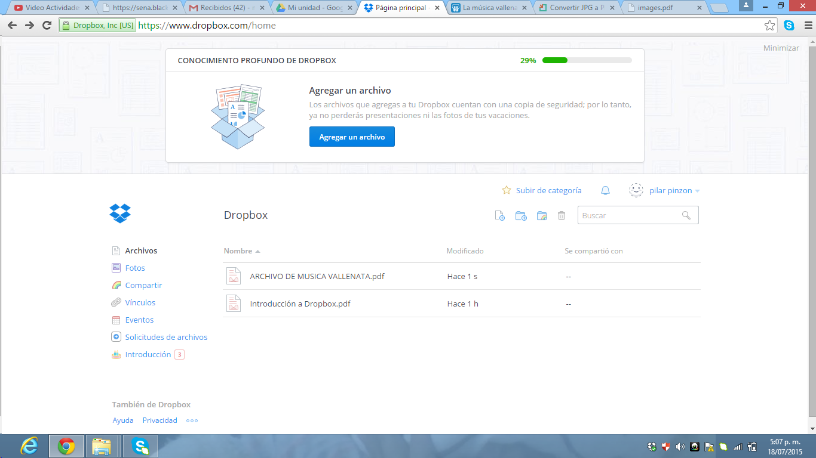The width and height of the screenshot is (816, 458).
Task: Select the new folder icon
Action: (x=521, y=215)
